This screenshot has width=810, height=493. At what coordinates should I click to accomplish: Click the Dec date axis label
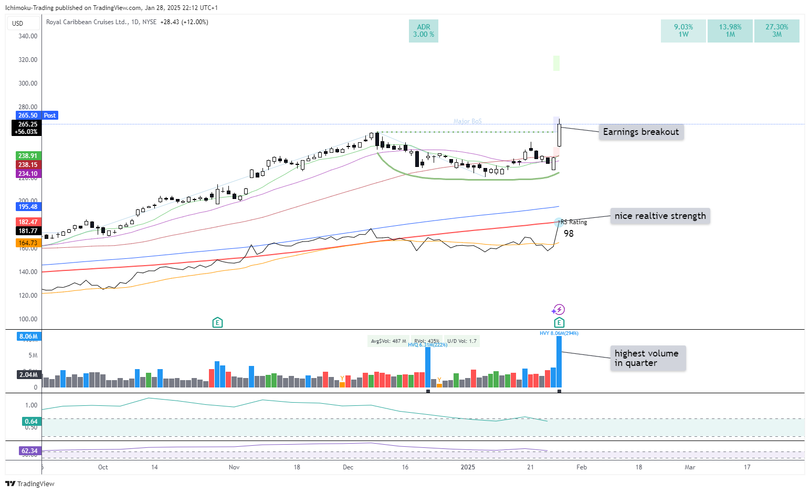tap(348, 467)
